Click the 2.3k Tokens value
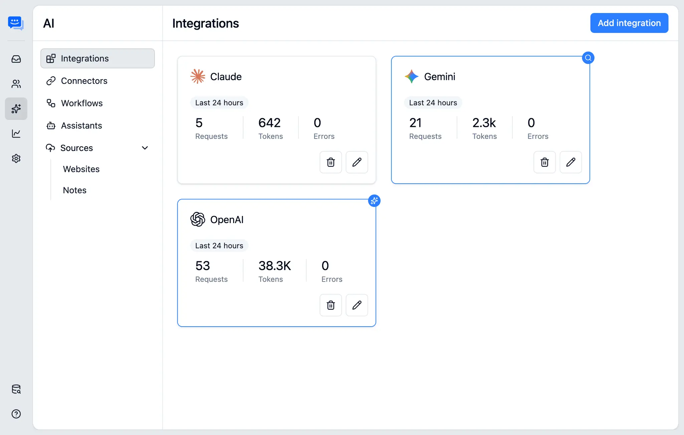 click(484, 123)
